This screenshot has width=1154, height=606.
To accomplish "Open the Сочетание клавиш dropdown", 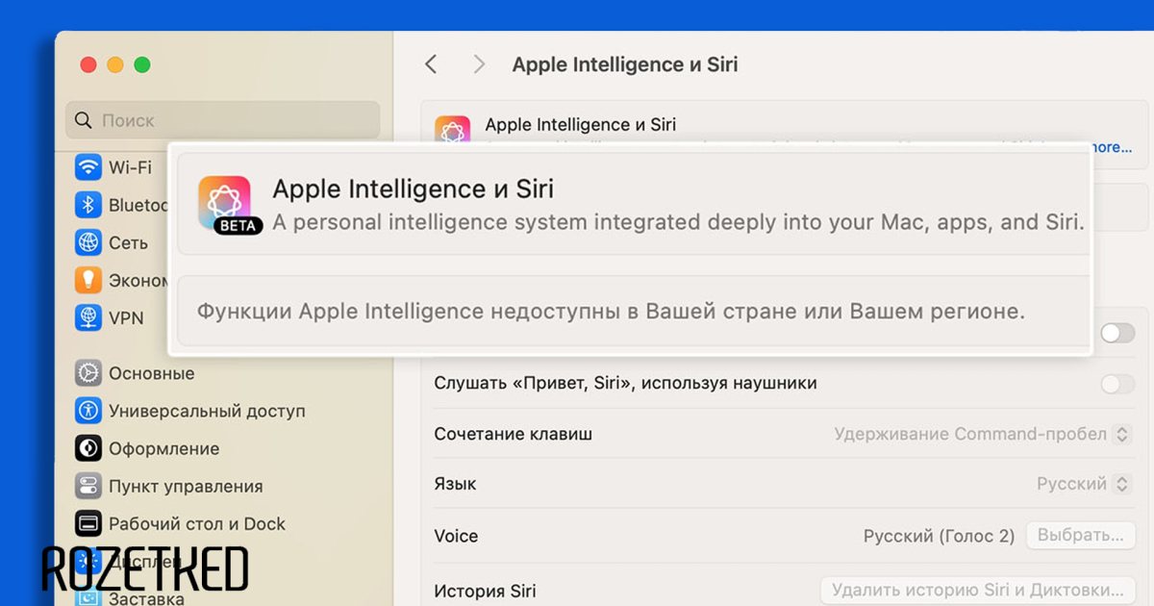I will 983,434.
